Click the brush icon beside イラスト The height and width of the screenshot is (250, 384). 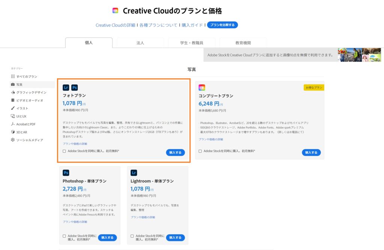tap(13, 108)
